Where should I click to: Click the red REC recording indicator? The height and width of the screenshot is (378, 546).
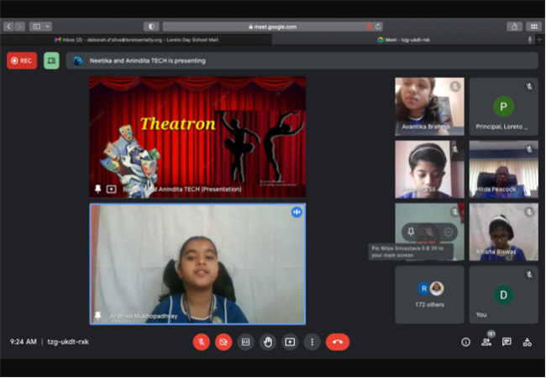pyautogui.click(x=22, y=60)
